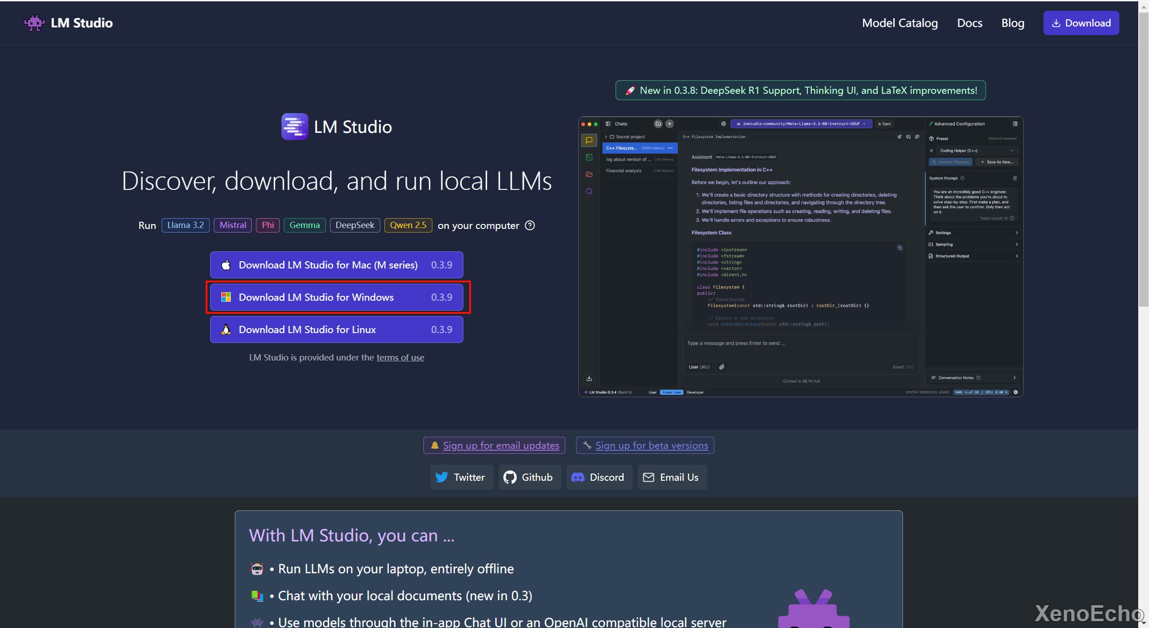This screenshot has height=628, width=1149.
Task: Select the DeepSeek model tag
Action: coord(355,225)
